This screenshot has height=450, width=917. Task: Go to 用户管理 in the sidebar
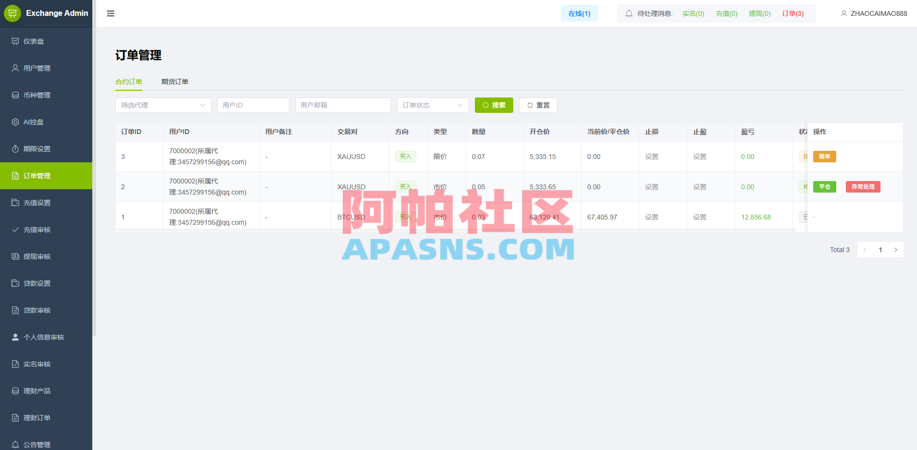46,68
